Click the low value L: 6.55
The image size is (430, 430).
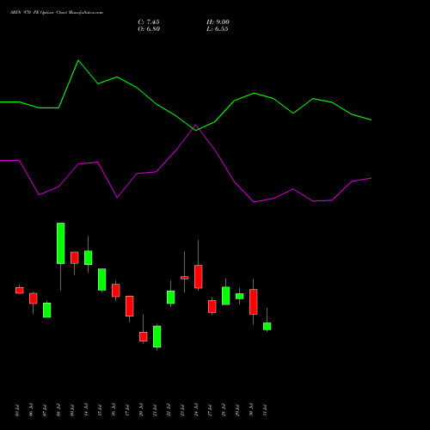pyautogui.click(x=218, y=29)
